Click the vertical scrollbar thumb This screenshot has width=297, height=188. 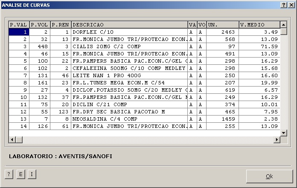[283, 32]
